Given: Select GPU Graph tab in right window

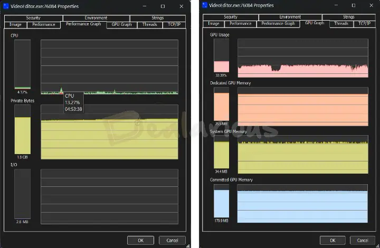Looking at the screenshot, I should (315, 23).
